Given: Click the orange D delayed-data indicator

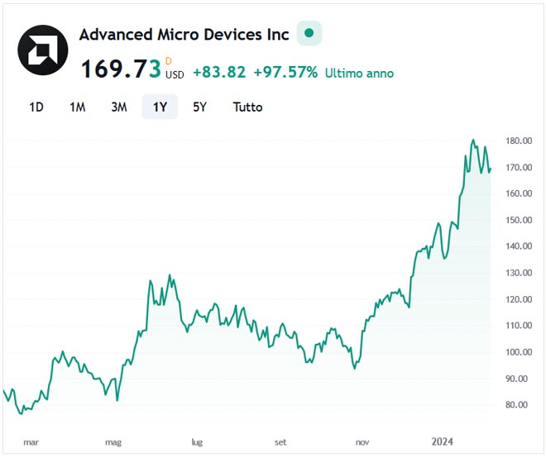Looking at the screenshot, I should [x=169, y=60].
